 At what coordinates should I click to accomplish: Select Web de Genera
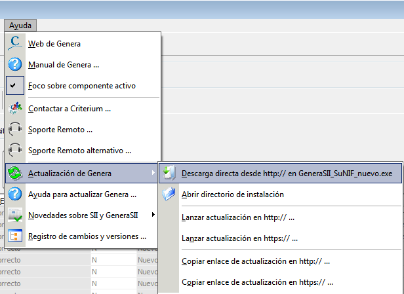[54, 44]
